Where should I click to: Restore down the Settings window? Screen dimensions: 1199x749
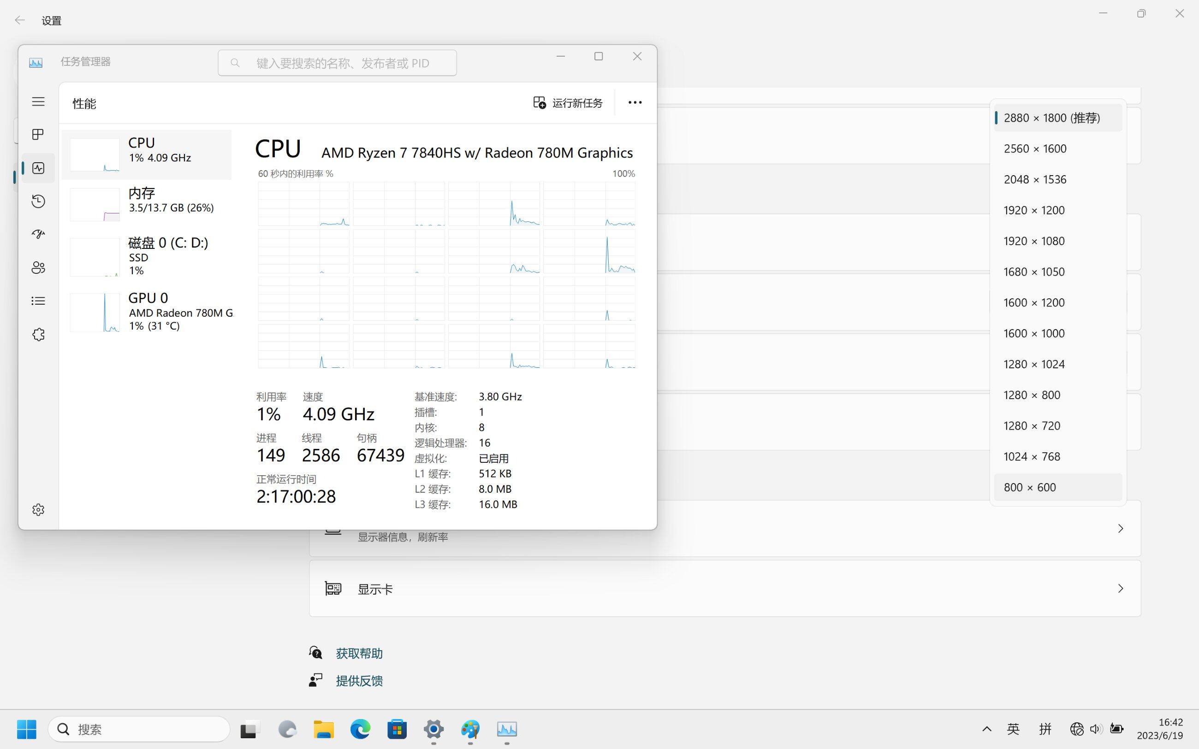pyautogui.click(x=1141, y=13)
